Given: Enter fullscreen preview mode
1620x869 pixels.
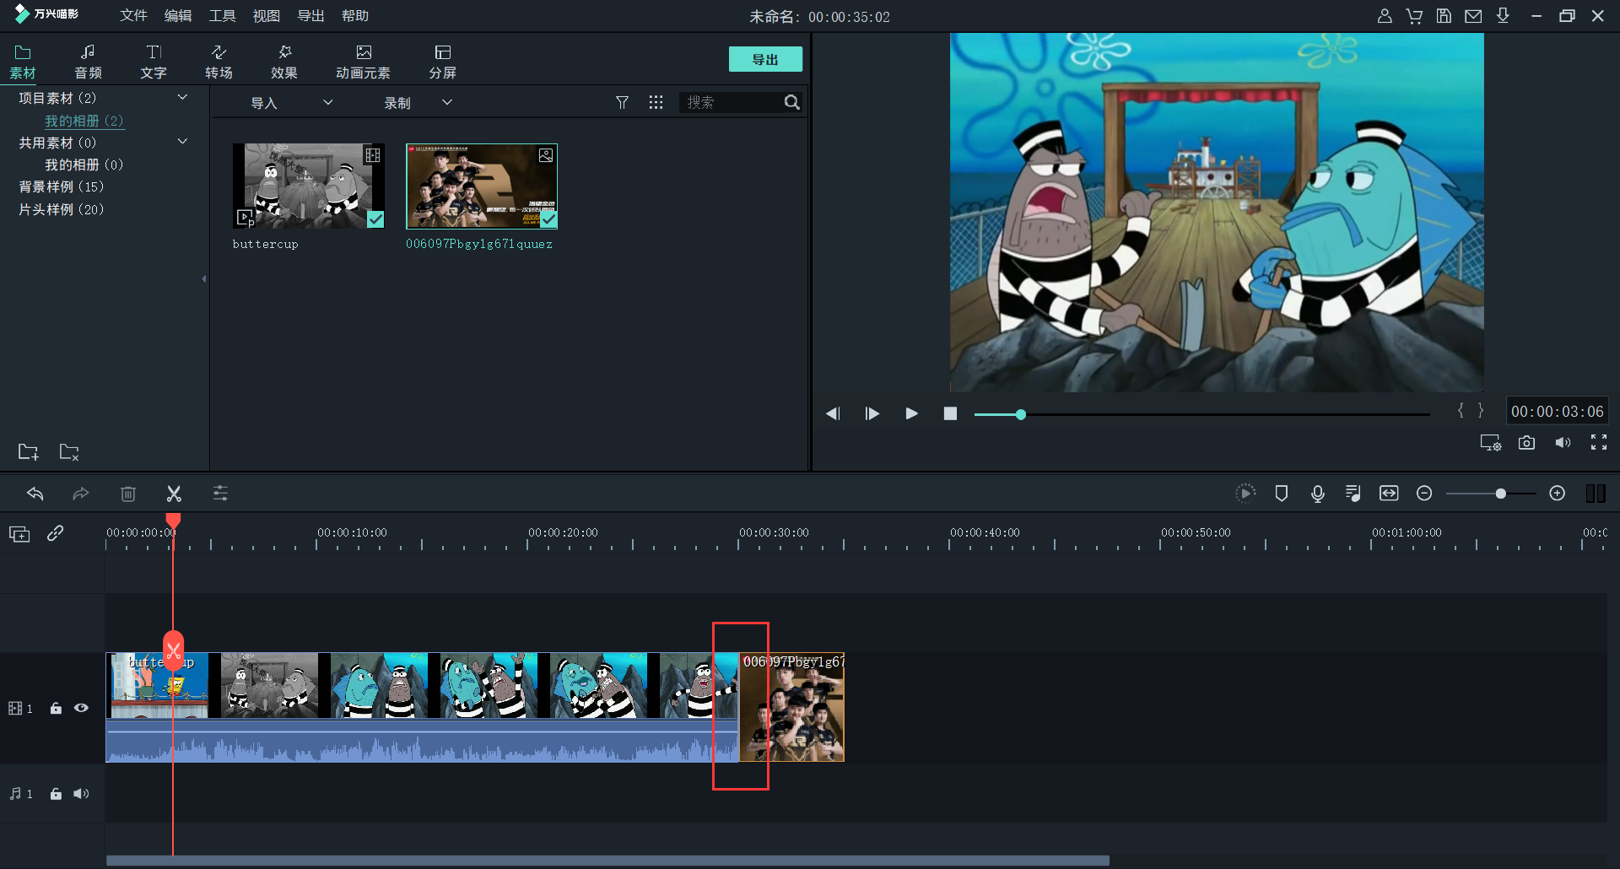Looking at the screenshot, I should tap(1598, 443).
